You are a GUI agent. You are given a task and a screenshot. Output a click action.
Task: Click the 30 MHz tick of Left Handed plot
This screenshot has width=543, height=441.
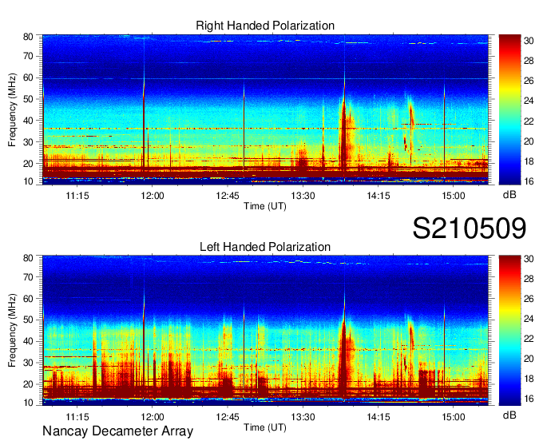click(x=28, y=363)
